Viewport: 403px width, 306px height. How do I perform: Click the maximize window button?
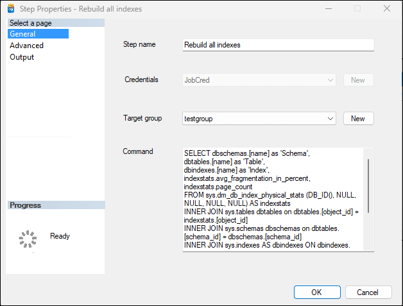coord(357,9)
